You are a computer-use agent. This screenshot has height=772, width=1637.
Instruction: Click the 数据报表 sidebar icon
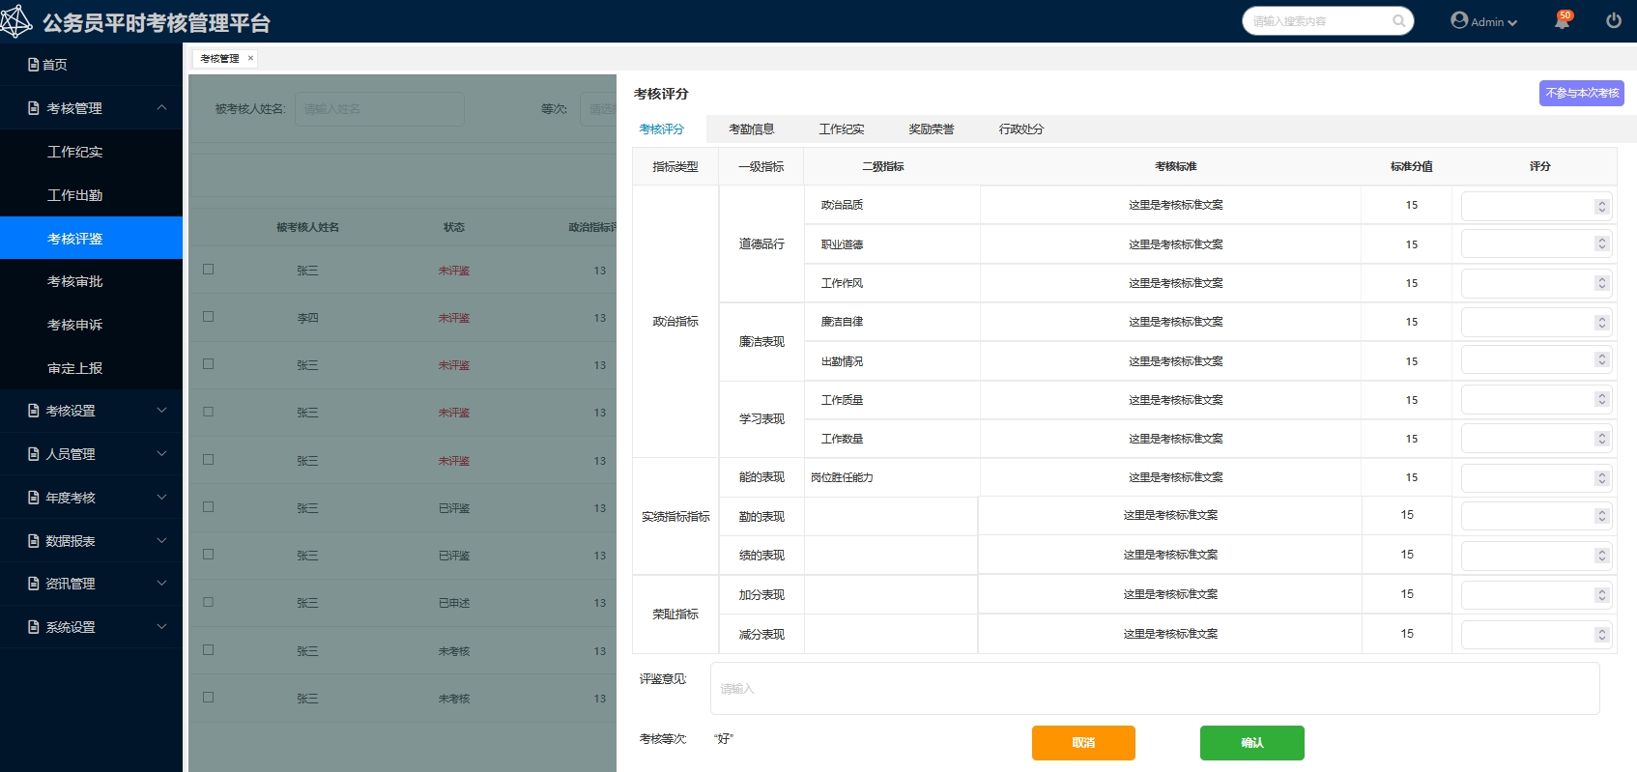coord(34,541)
